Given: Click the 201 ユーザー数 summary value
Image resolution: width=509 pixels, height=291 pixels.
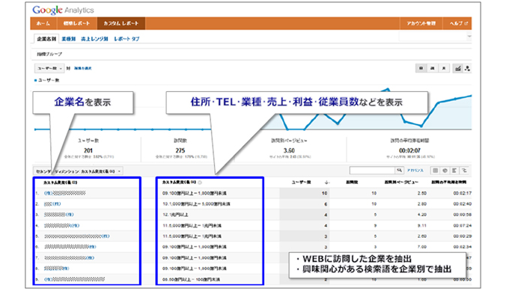Looking at the screenshot, I should (88, 150).
